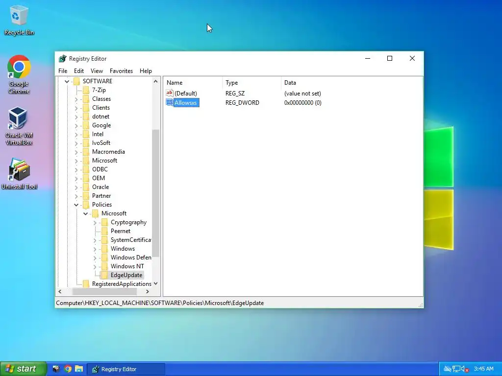502x376 pixels.
Task: Click the tree vertical scrollbar thumb
Action: pyautogui.click(x=155, y=193)
